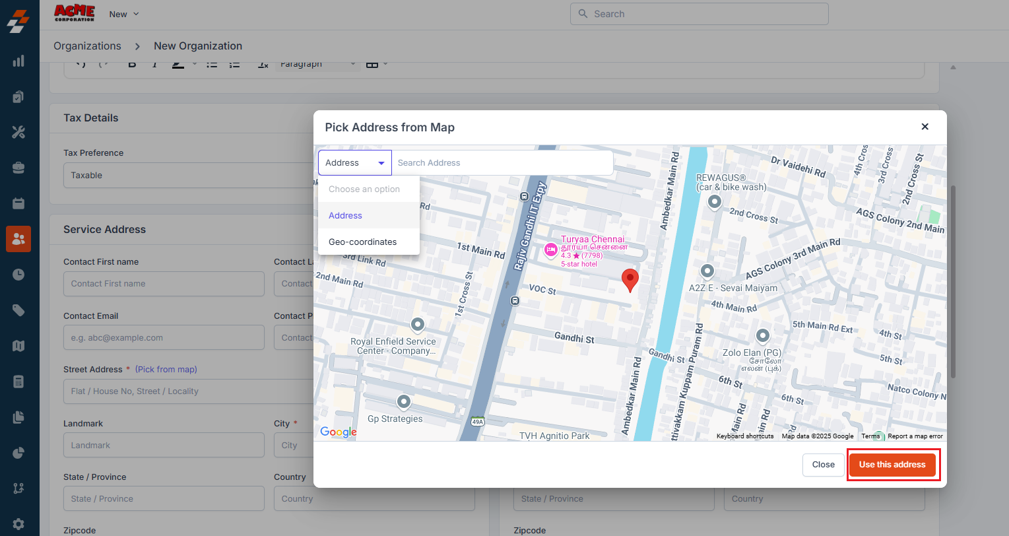Click the Close button in the modal
This screenshot has width=1009, height=536.
(x=823, y=465)
